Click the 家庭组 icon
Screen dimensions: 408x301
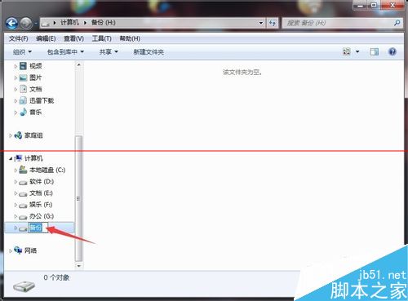coord(18,135)
